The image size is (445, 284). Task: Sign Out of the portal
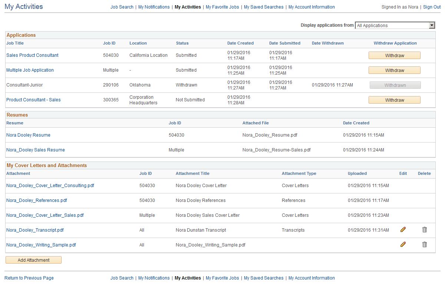click(431, 7)
